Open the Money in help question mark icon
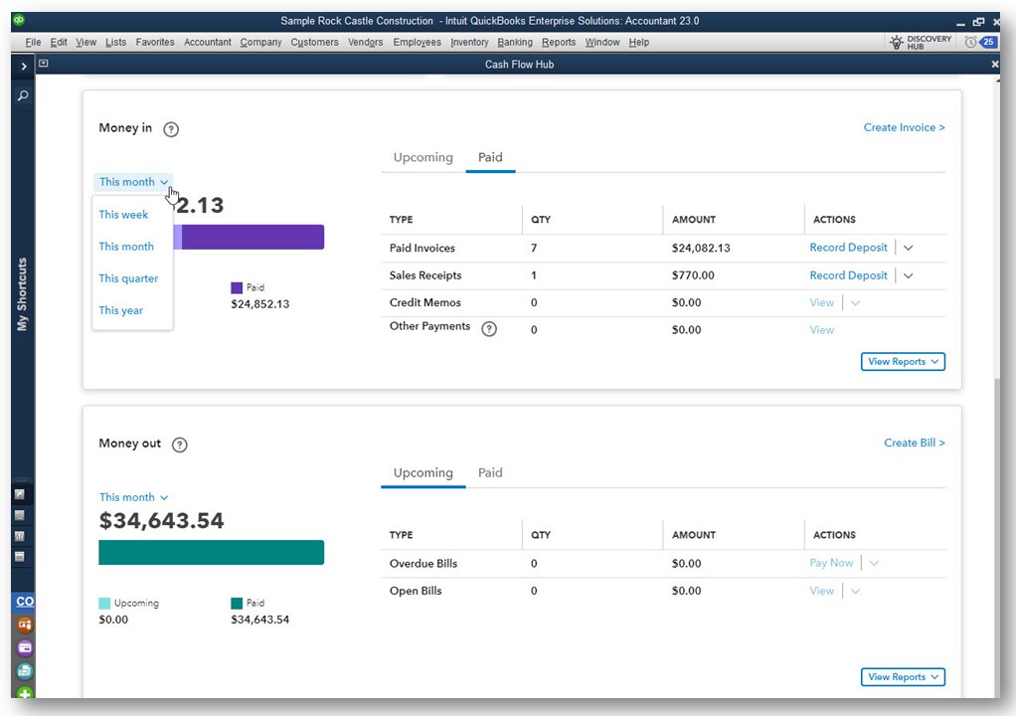This screenshot has height=716, width=1016. pyautogui.click(x=170, y=129)
